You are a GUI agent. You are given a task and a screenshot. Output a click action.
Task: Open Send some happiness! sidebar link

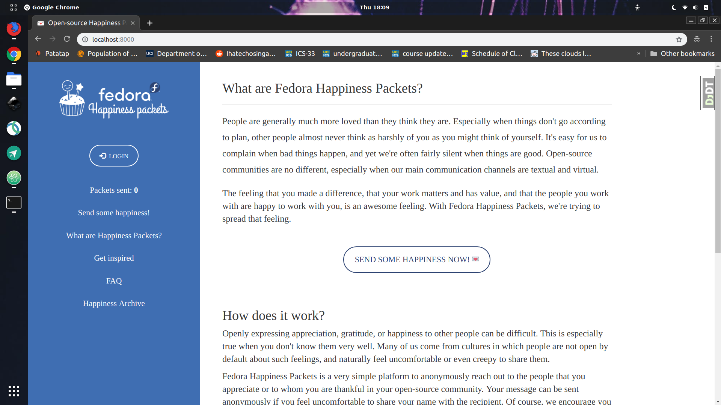click(114, 213)
